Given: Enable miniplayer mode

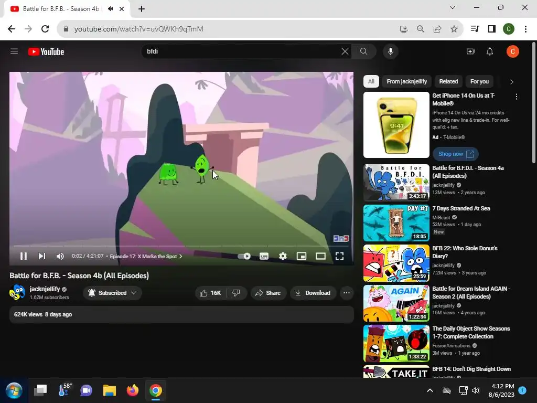Looking at the screenshot, I should coord(302,256).
